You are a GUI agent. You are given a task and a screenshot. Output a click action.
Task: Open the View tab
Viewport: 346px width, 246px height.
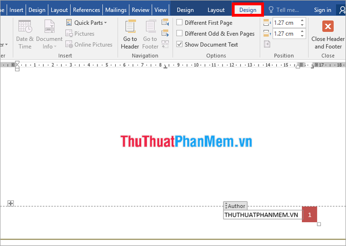click(x=161, y=10)
